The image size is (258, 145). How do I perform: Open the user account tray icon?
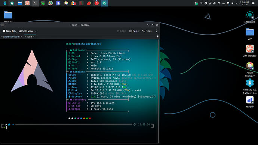(206, 3)
